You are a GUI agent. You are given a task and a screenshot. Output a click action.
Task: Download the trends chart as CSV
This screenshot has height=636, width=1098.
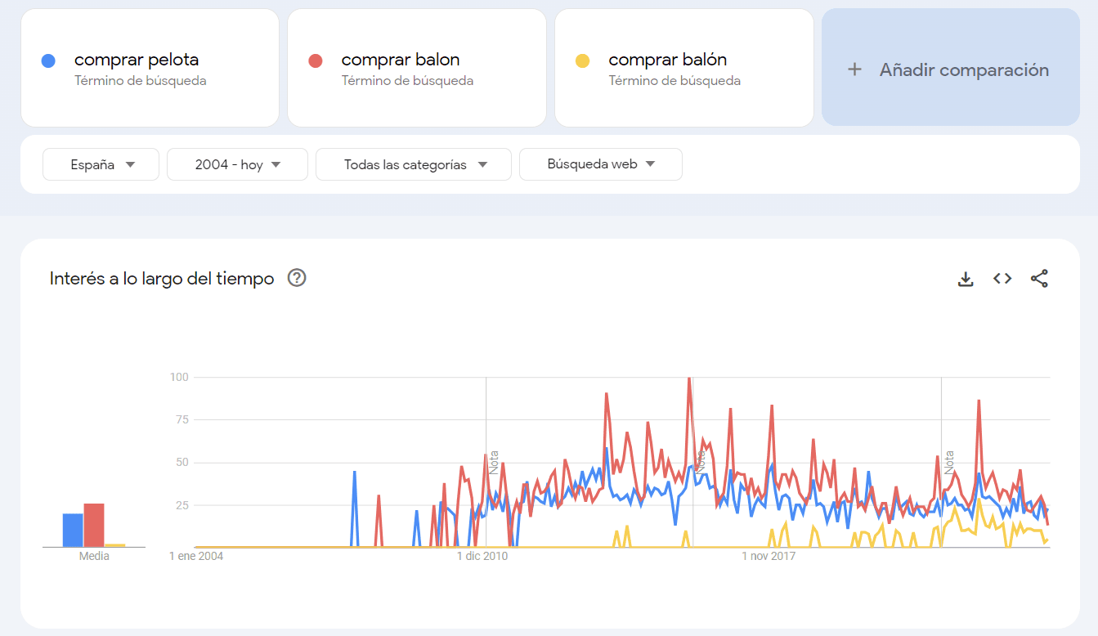click(x=966, y=278)
